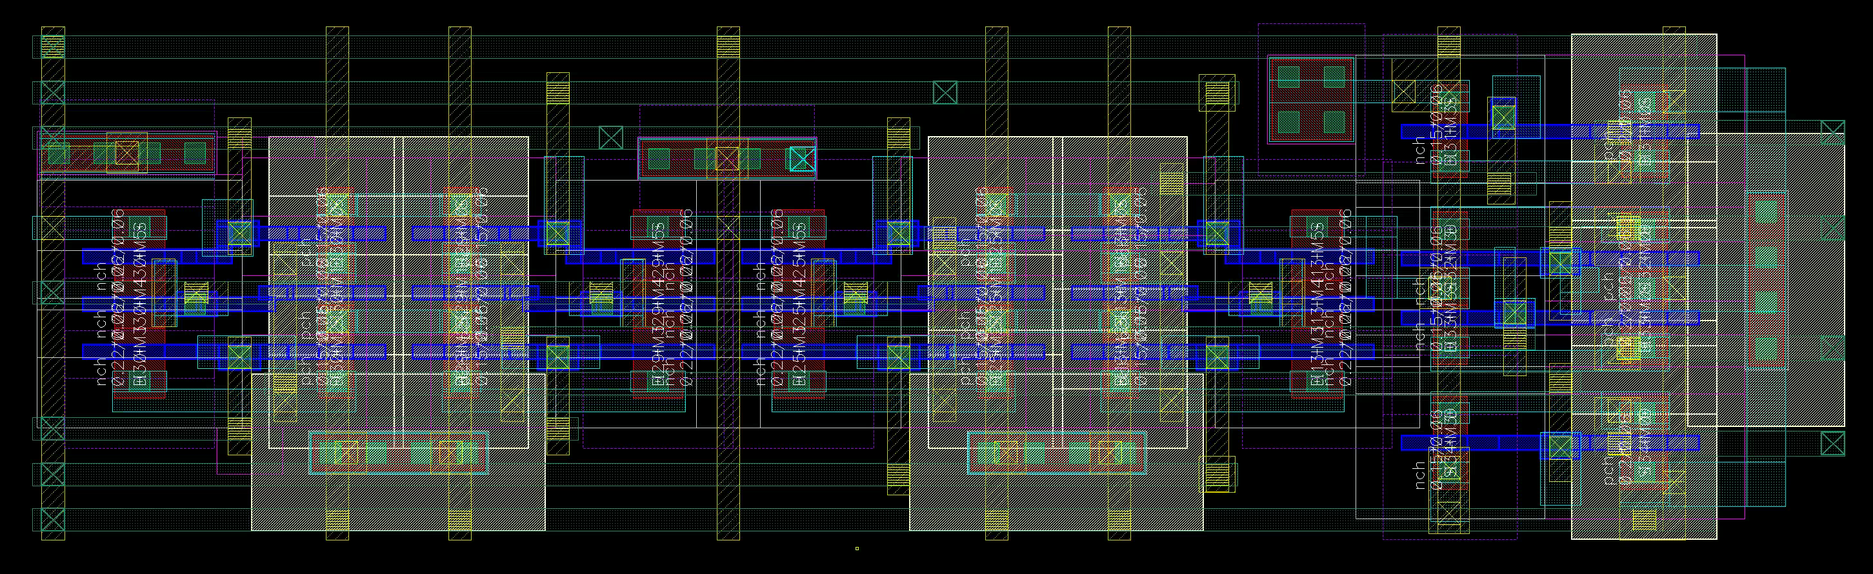Click the tiny yellow origin marker

tap(857, 549)
